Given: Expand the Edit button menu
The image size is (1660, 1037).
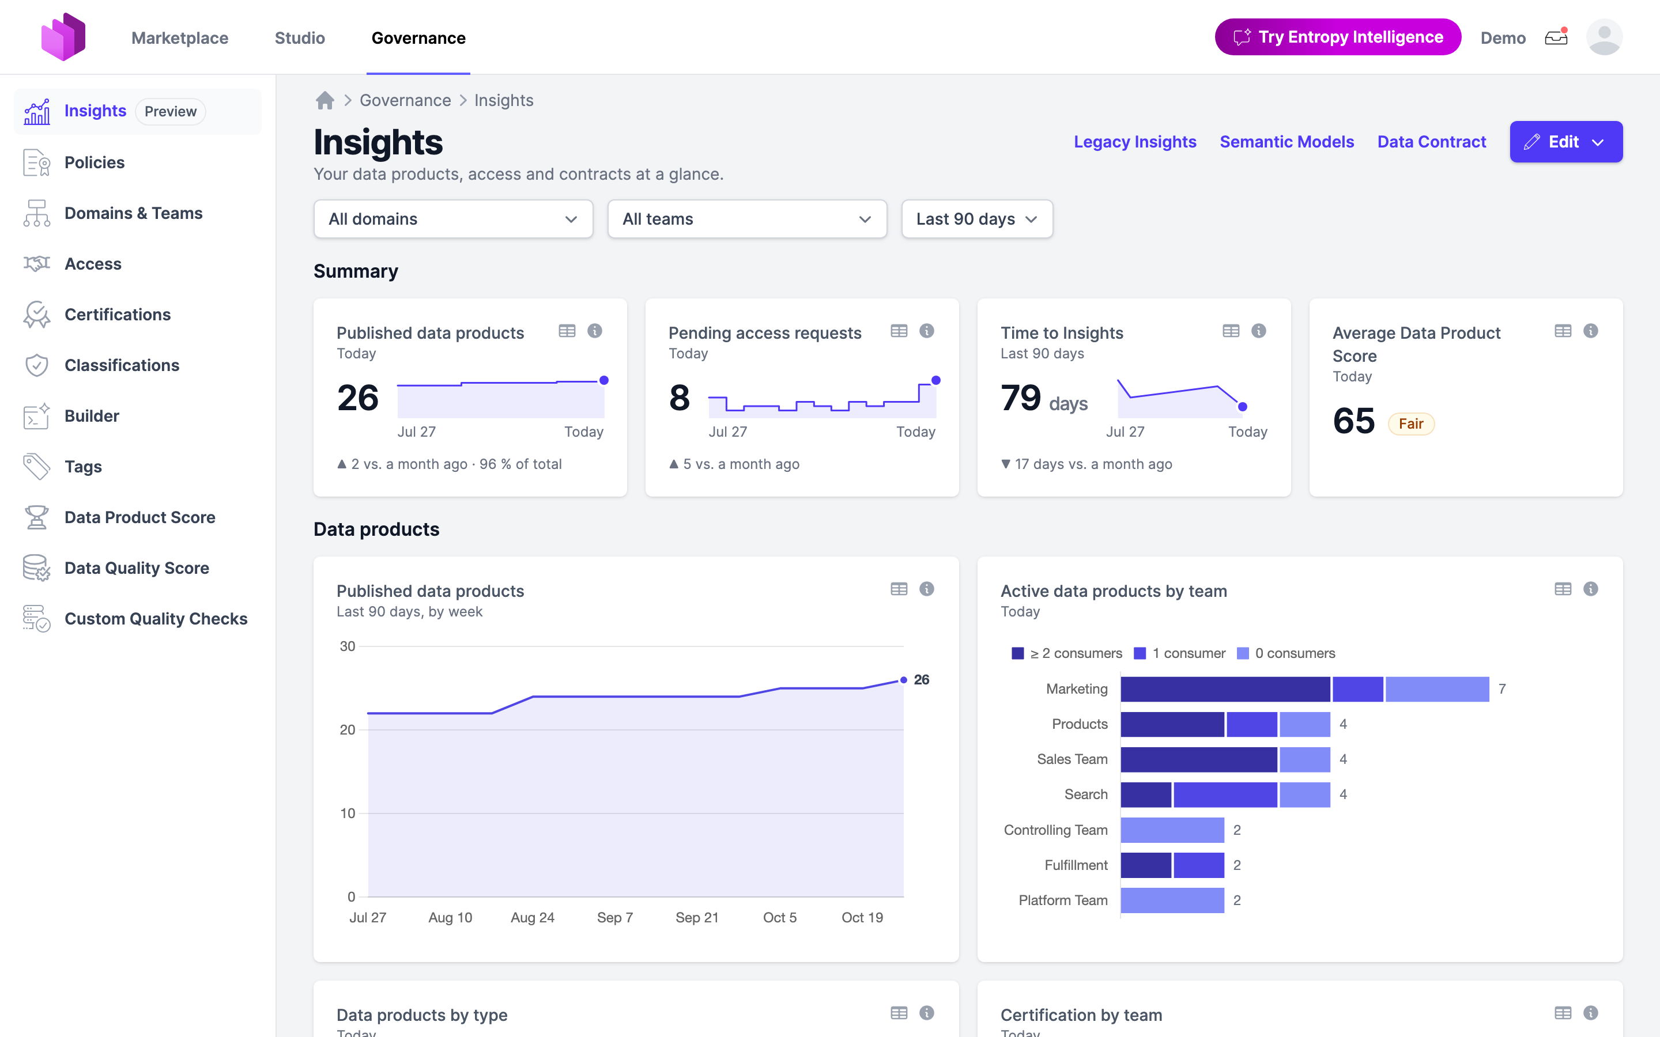Looking at the screenshot, I should [x=1566, y=142].
